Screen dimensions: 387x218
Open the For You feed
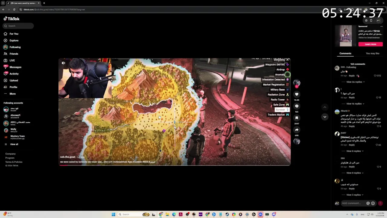pyautogui.click(x=11, y=34)
